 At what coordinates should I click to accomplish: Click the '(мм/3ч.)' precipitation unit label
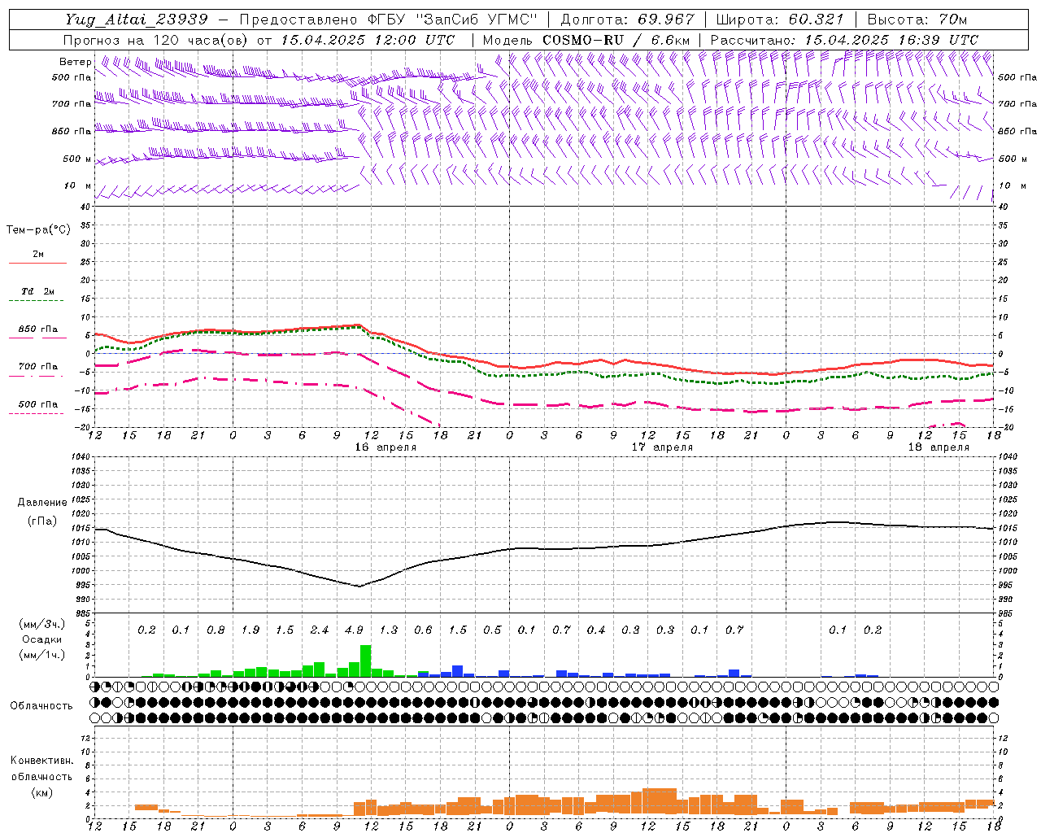[41, 624]
